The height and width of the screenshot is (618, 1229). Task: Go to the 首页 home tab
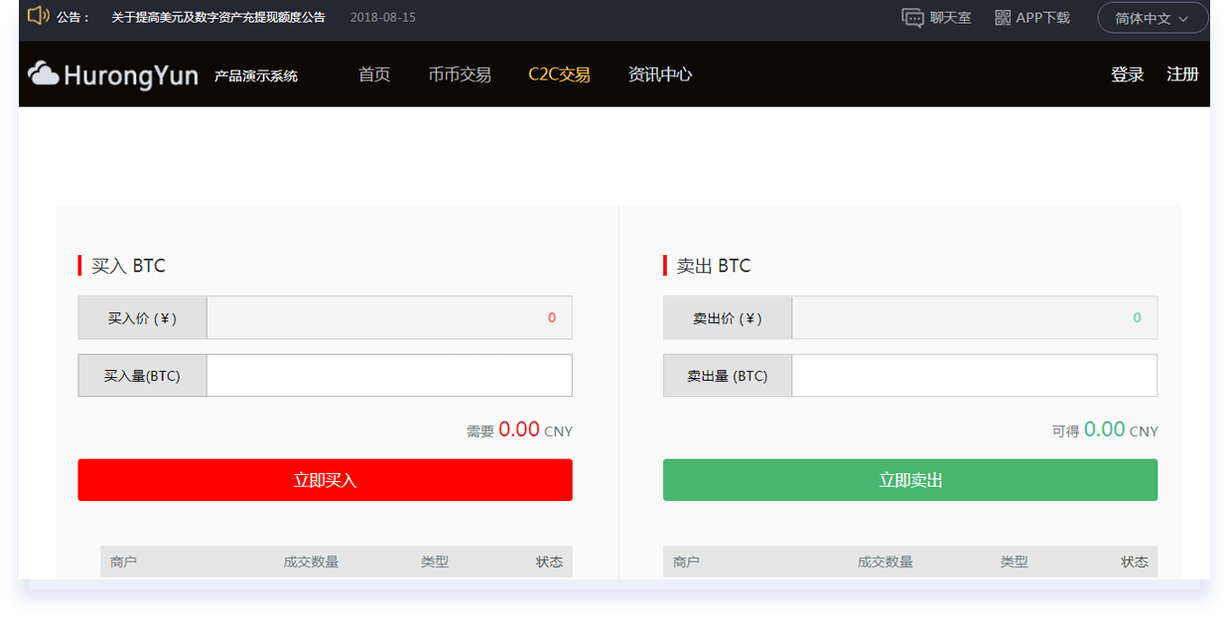coord(374,74)
